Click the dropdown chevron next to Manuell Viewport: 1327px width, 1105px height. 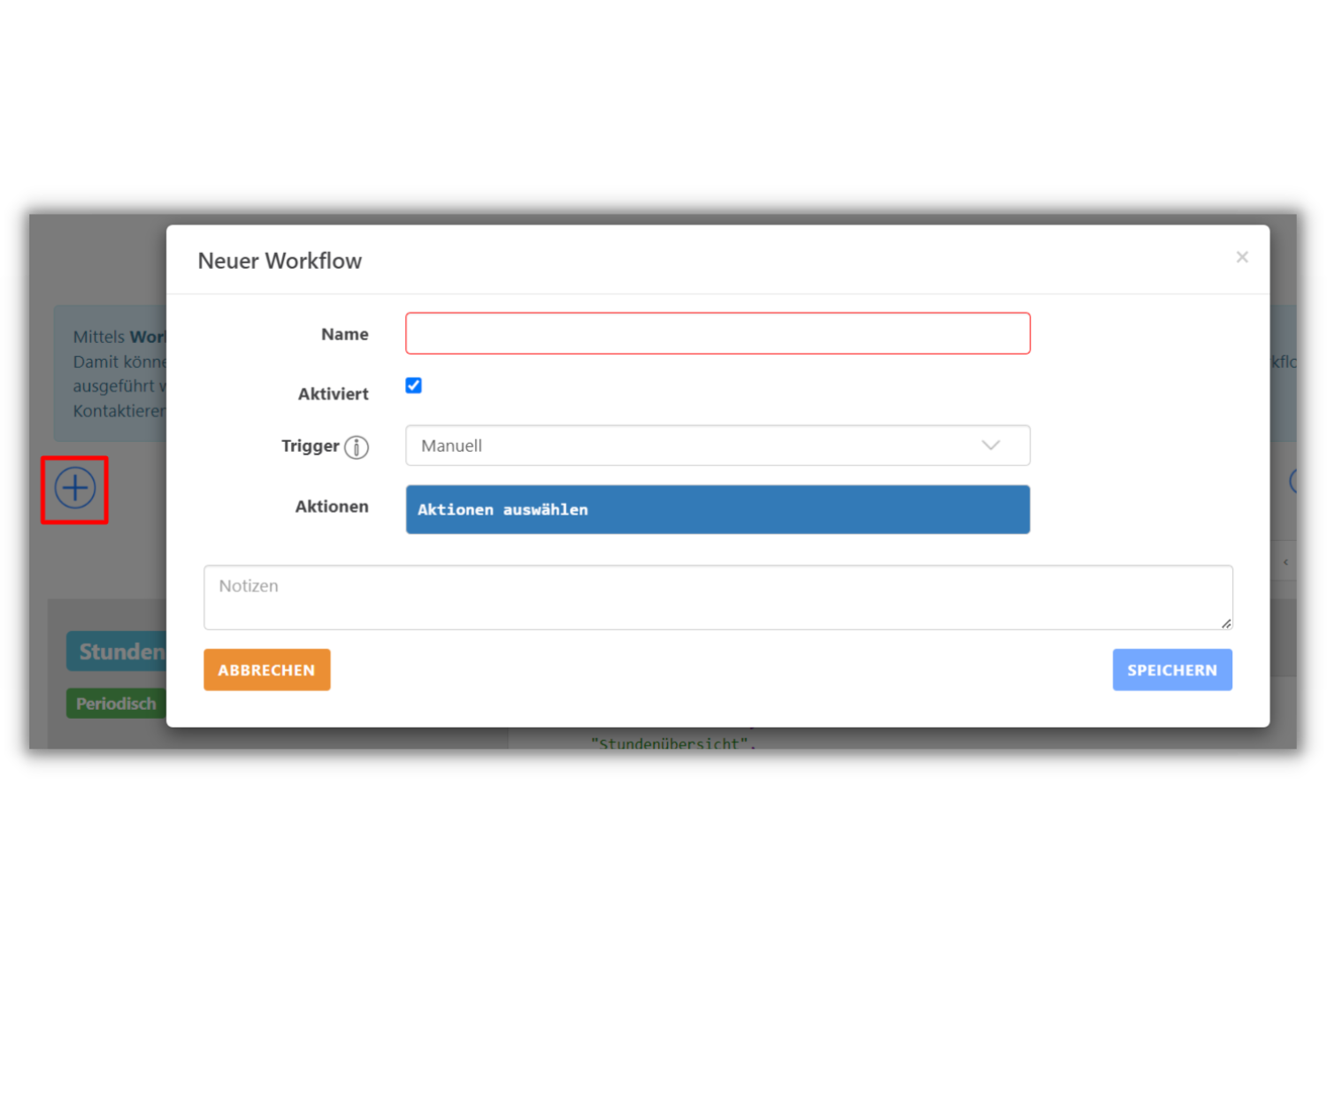coord(990,446)
